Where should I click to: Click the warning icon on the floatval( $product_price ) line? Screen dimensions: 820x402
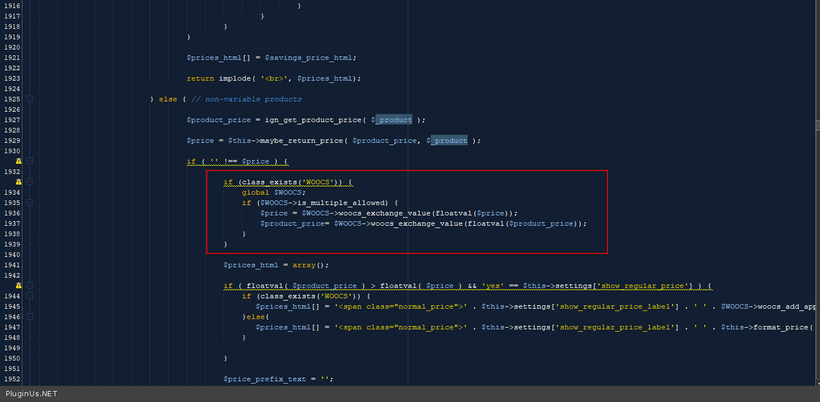[18, 286]
